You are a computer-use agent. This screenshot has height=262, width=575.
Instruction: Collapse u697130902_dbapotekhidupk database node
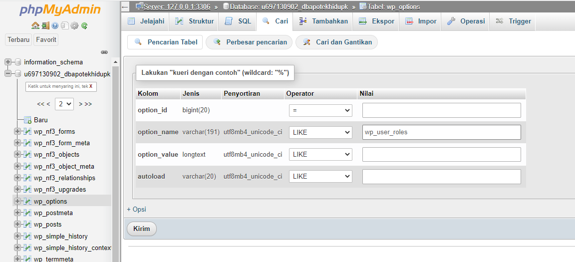pyautogui.click(x=8, y=74)
